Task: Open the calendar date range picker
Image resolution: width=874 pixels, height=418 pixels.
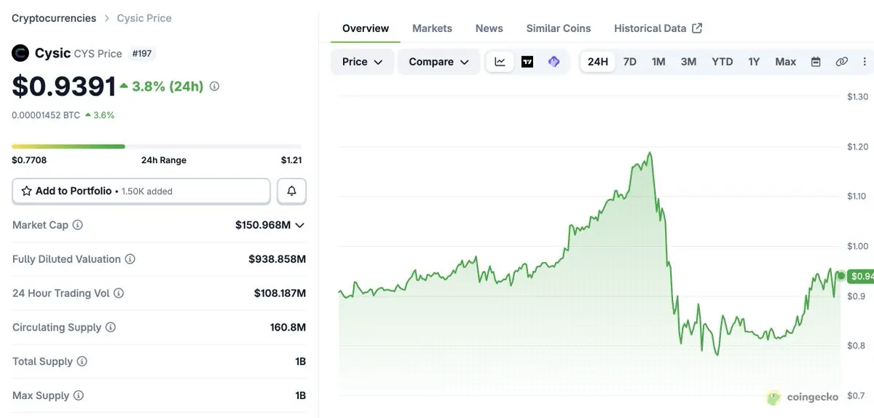Action: [x=816, y=62]
